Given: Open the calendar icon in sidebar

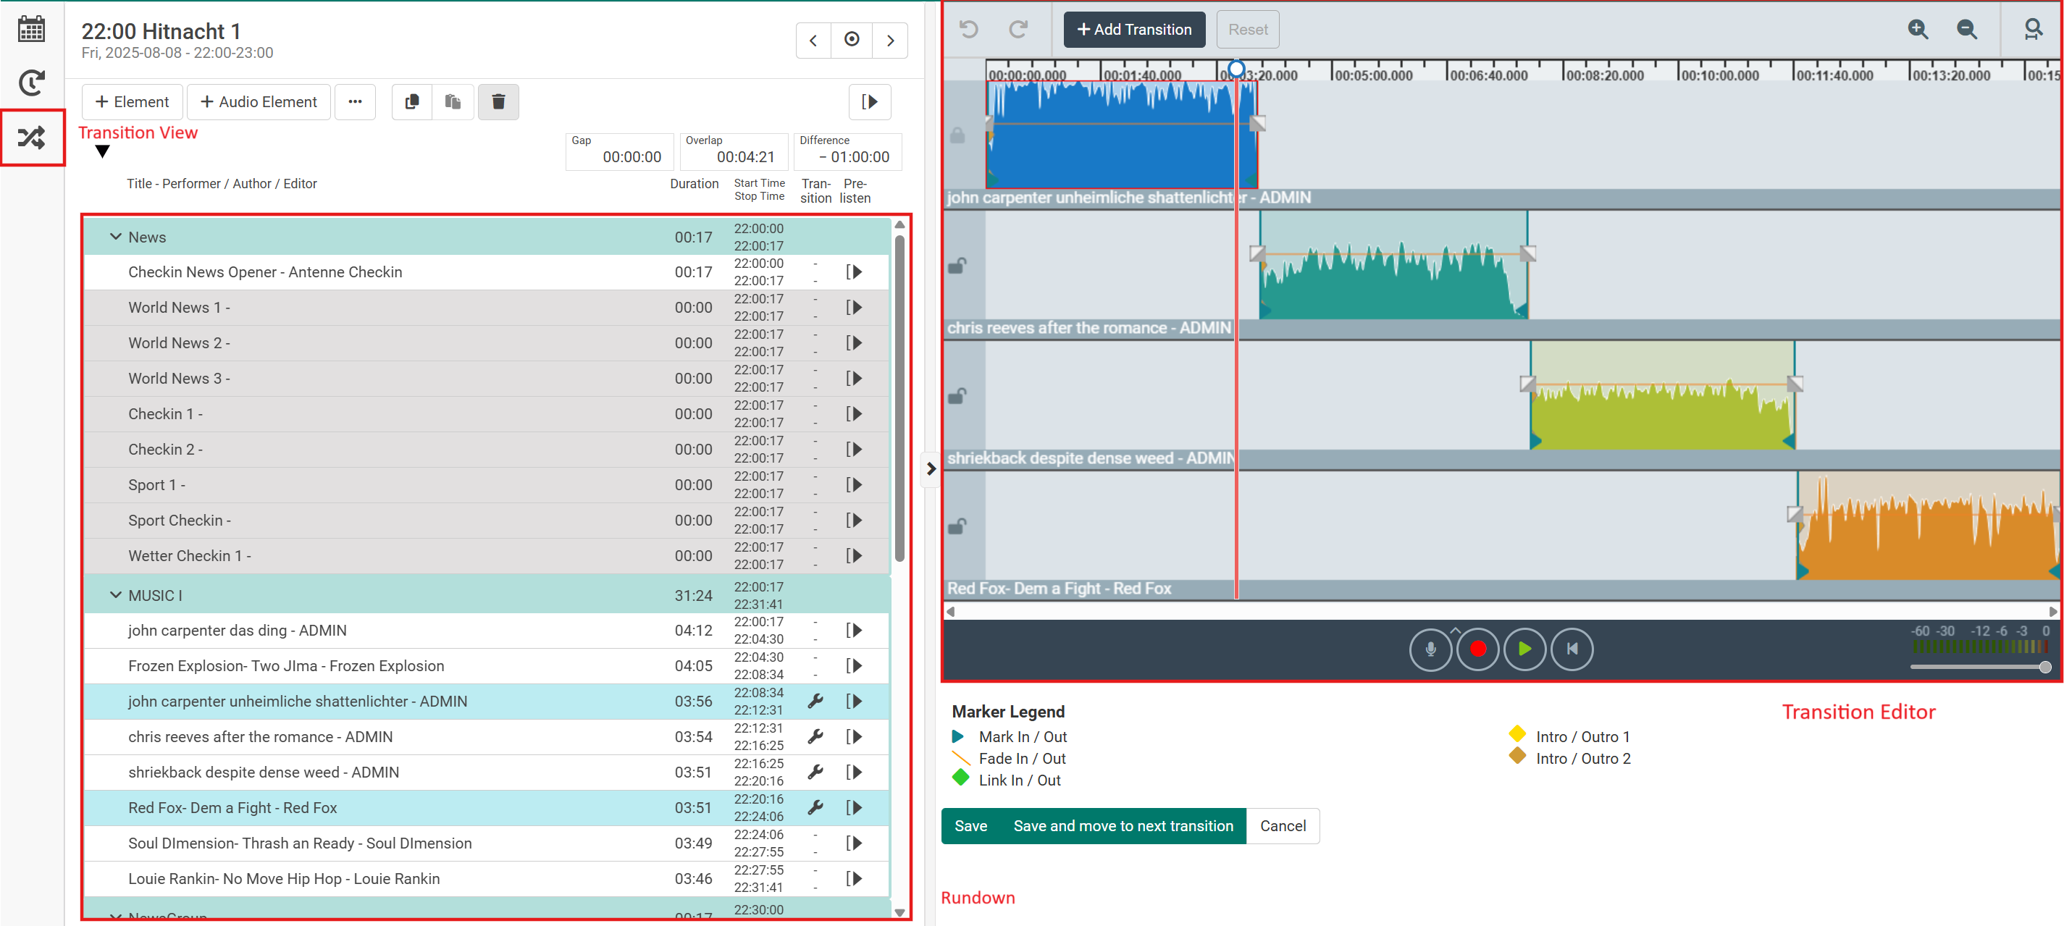Looking at the screenshot, I should point(32,30).
